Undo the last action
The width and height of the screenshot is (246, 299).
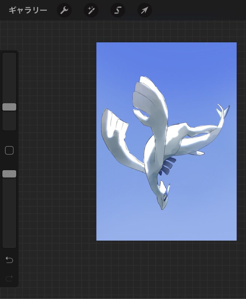[9, 260]
